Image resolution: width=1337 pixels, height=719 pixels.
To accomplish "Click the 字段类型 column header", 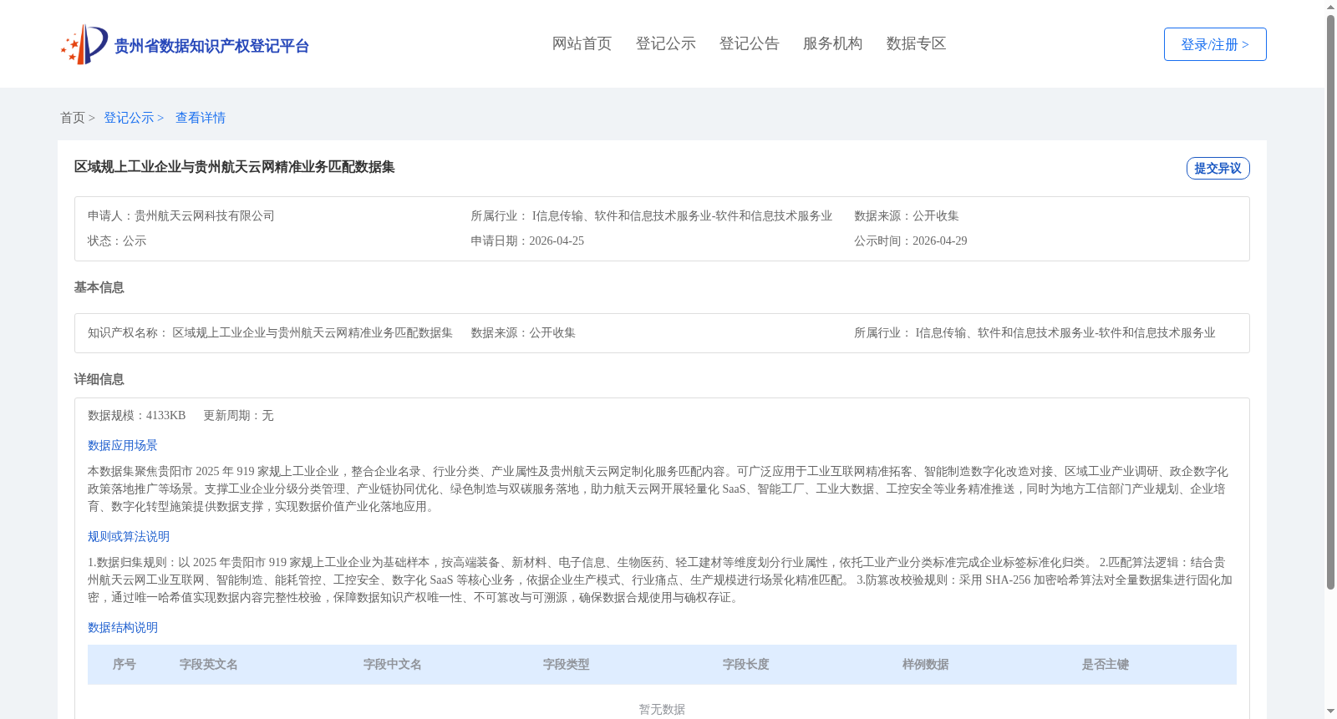I will click(x=567, y=664).
